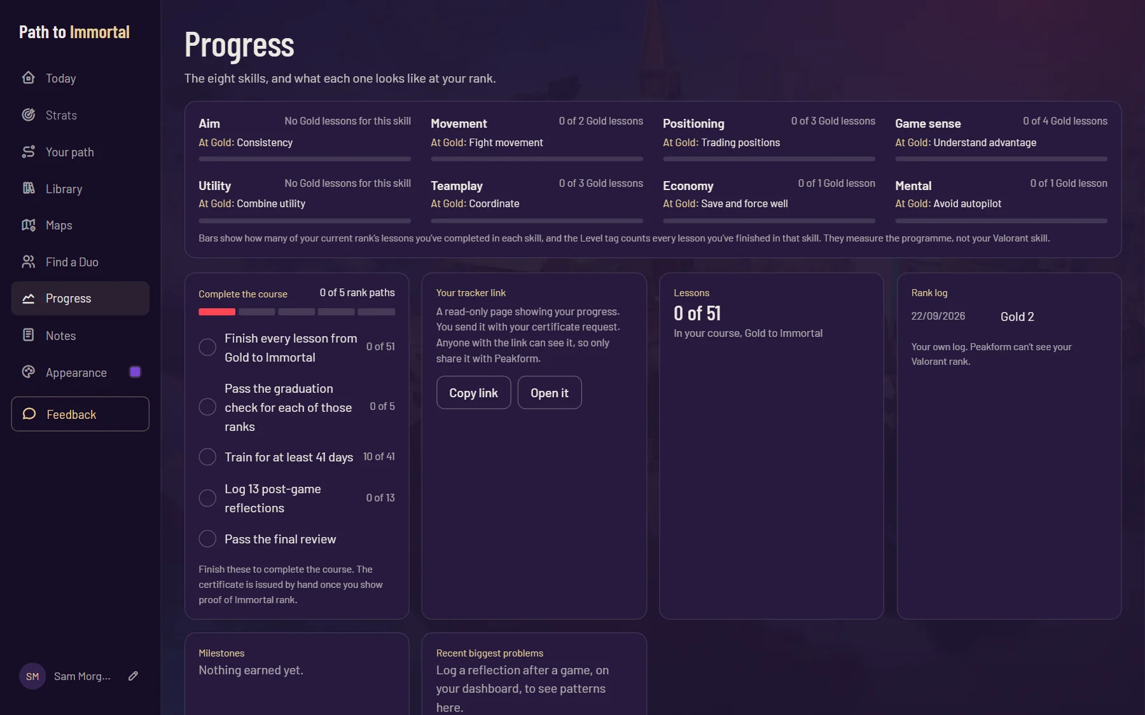This screenshot has width=1145, height=715.
Task: Click the Gold 2 rank log entry
Action: click(x=1017, y=317)
